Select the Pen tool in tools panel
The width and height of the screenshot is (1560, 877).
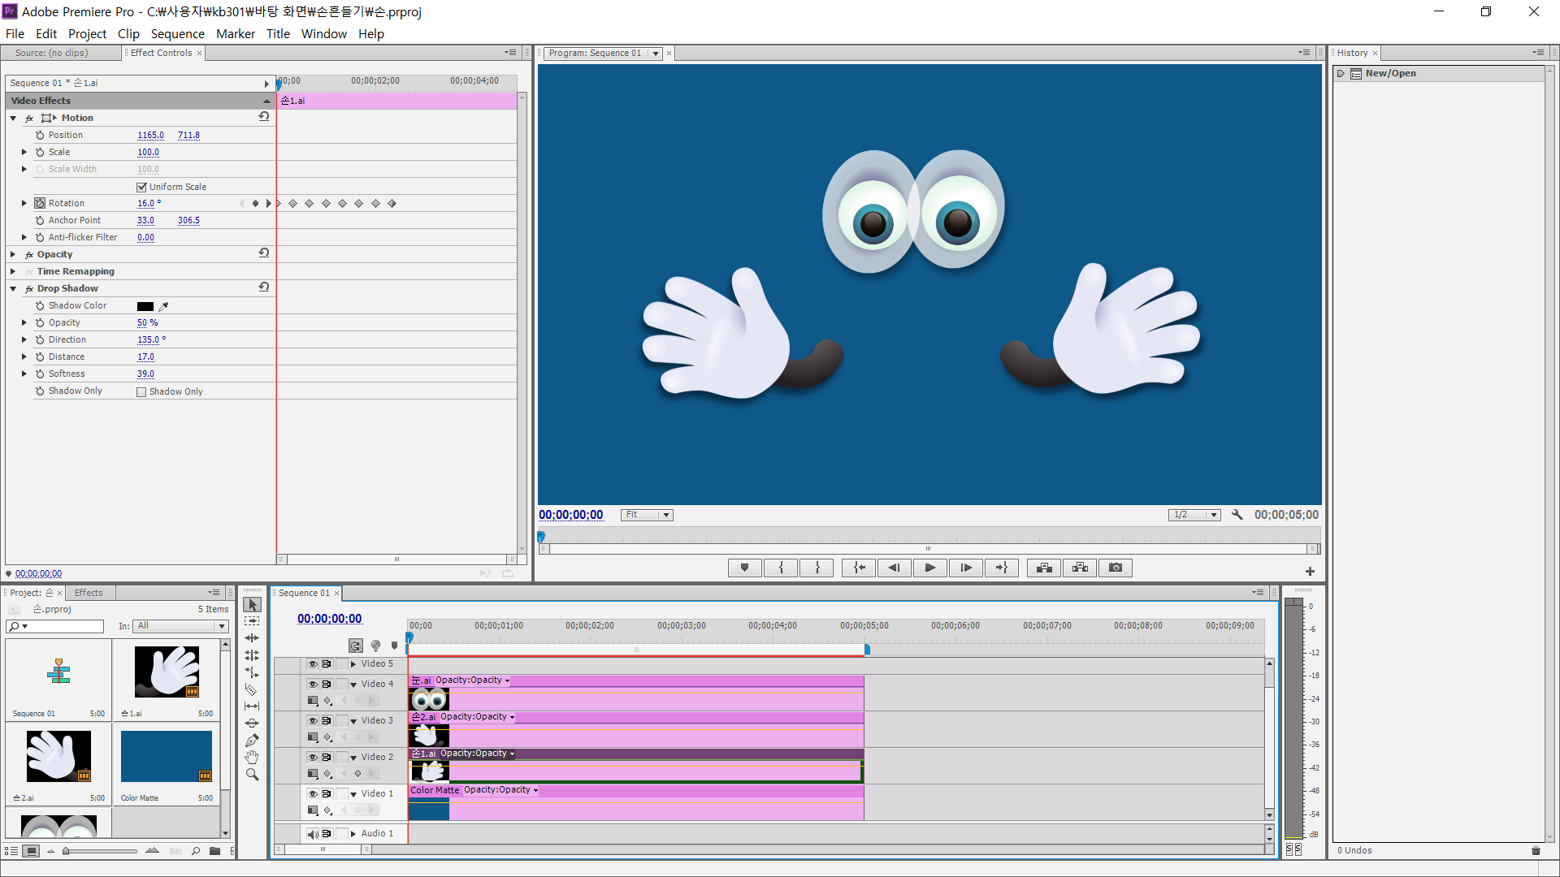252,741
